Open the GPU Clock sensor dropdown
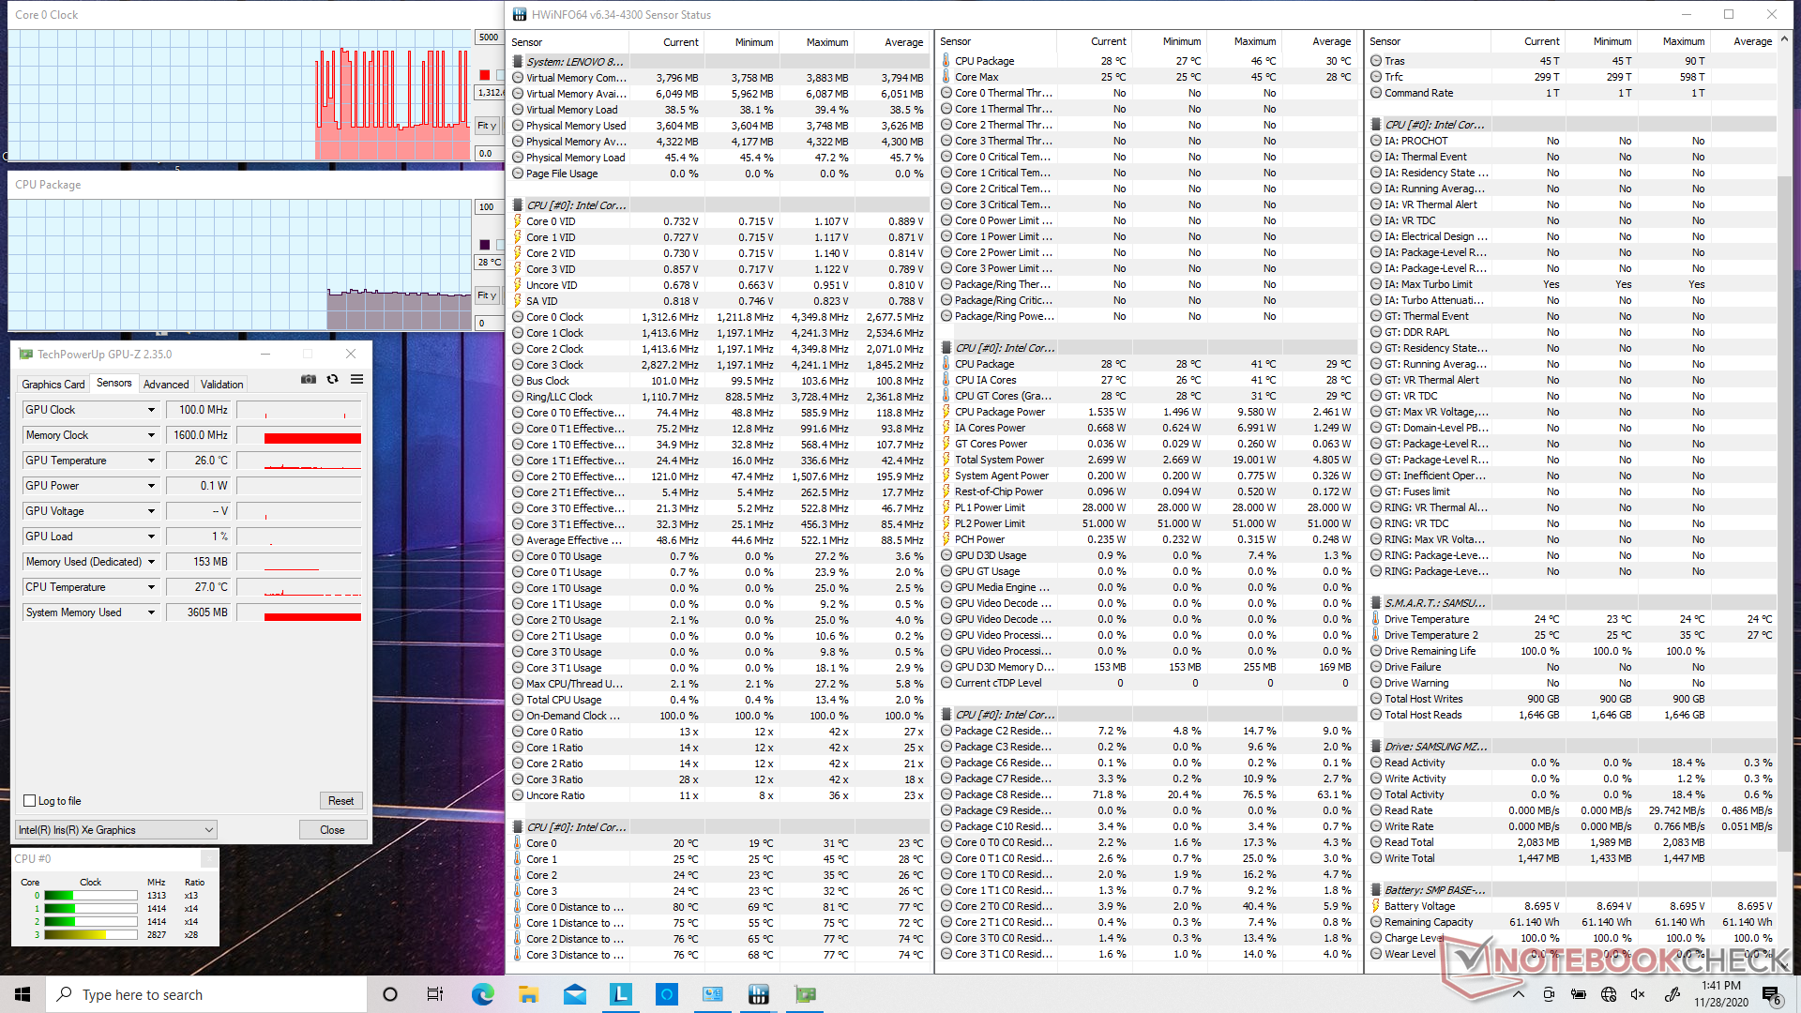The width and height of the screenshot is (1801, 1013). point(151,410)
